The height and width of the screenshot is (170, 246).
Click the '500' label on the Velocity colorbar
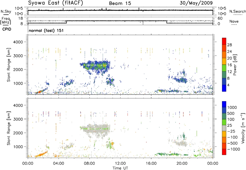pos(231,113)
